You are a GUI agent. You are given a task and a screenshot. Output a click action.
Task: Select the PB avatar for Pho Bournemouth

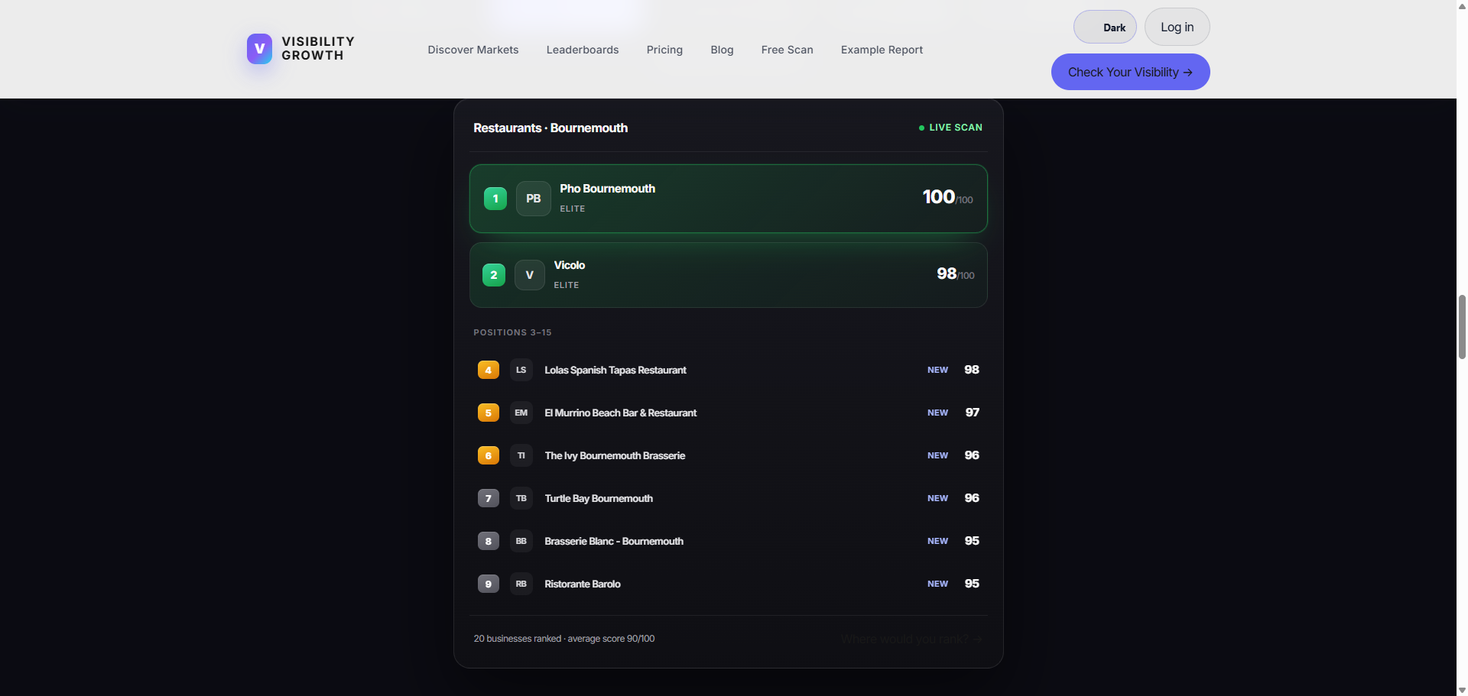(534, 199)
